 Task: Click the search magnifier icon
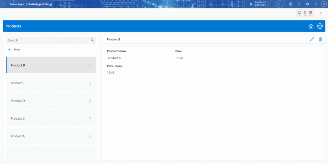[x=92, y=40]
